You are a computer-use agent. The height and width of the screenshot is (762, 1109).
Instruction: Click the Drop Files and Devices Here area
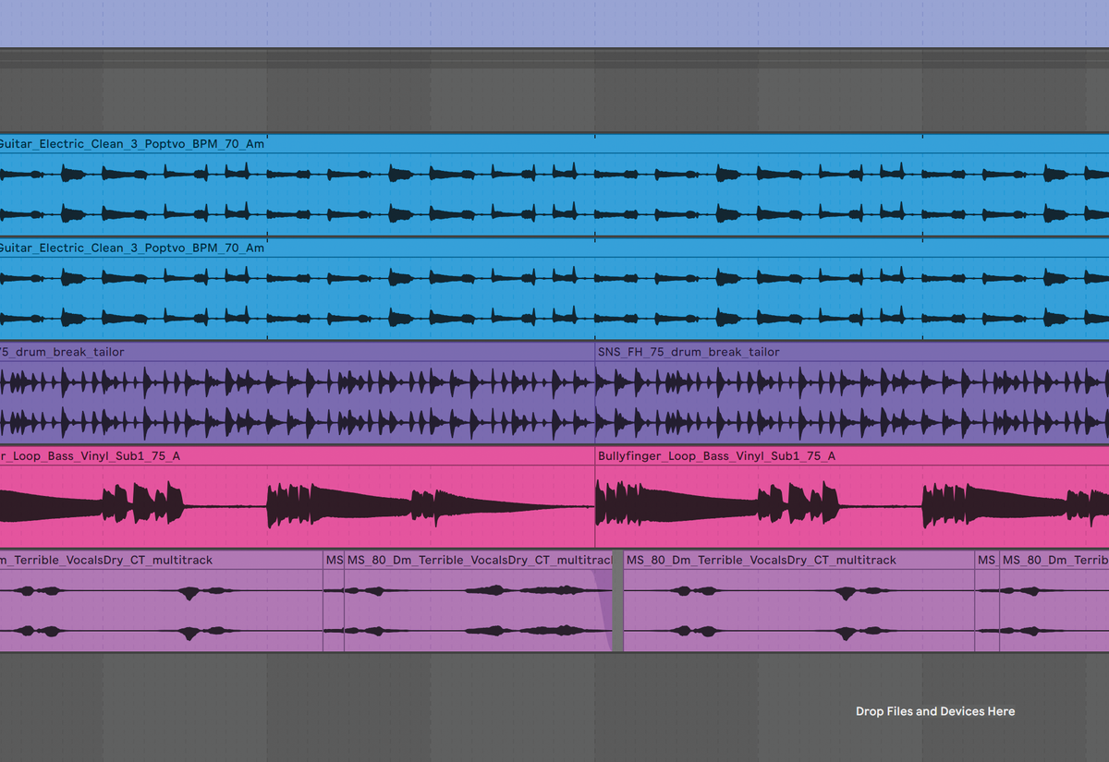click(x=934, y=711)
